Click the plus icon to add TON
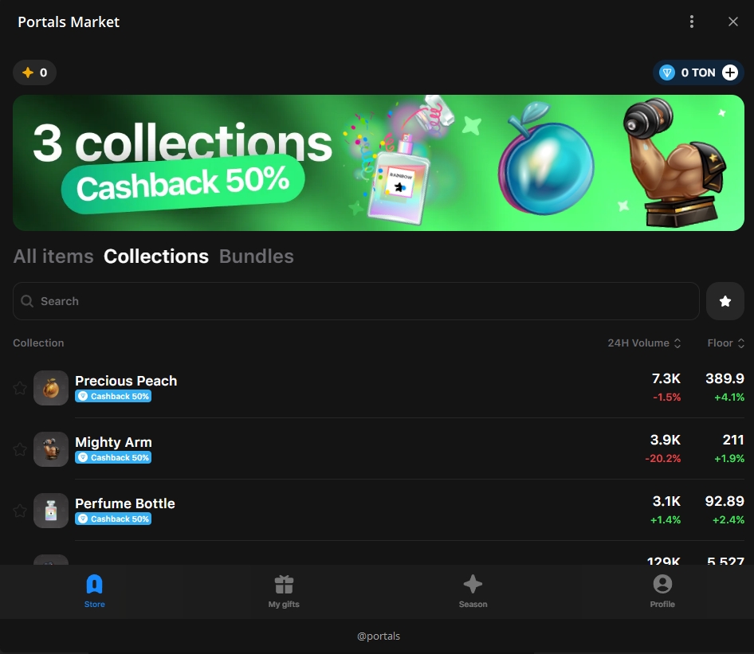754x654 pixels. [730, 72]
